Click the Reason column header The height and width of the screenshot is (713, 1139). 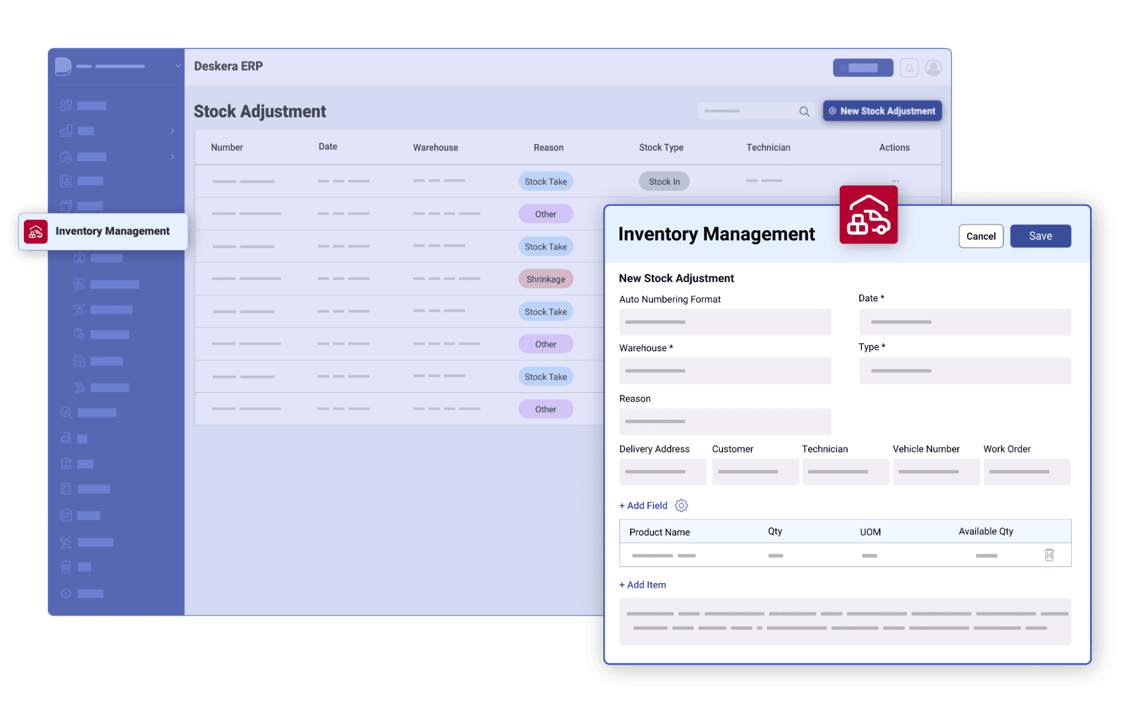(548, 148)
